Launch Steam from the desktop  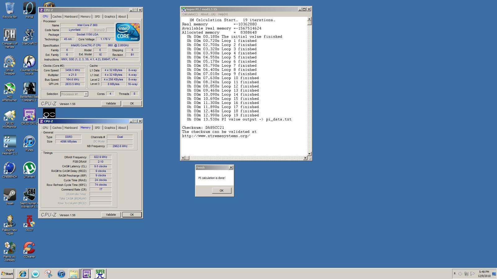coord(10,197)
